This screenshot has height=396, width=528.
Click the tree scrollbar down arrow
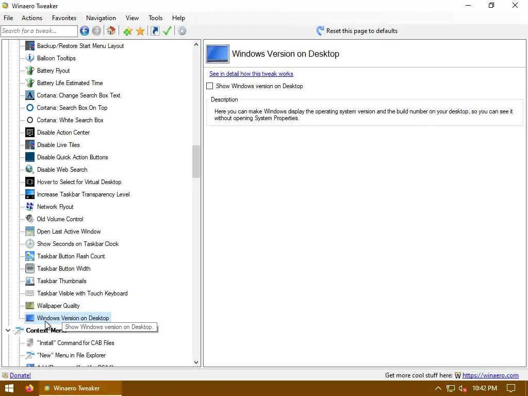196,362
